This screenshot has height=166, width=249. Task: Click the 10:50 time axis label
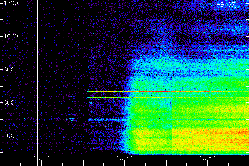pyautogui.click(x=207, y=158)
